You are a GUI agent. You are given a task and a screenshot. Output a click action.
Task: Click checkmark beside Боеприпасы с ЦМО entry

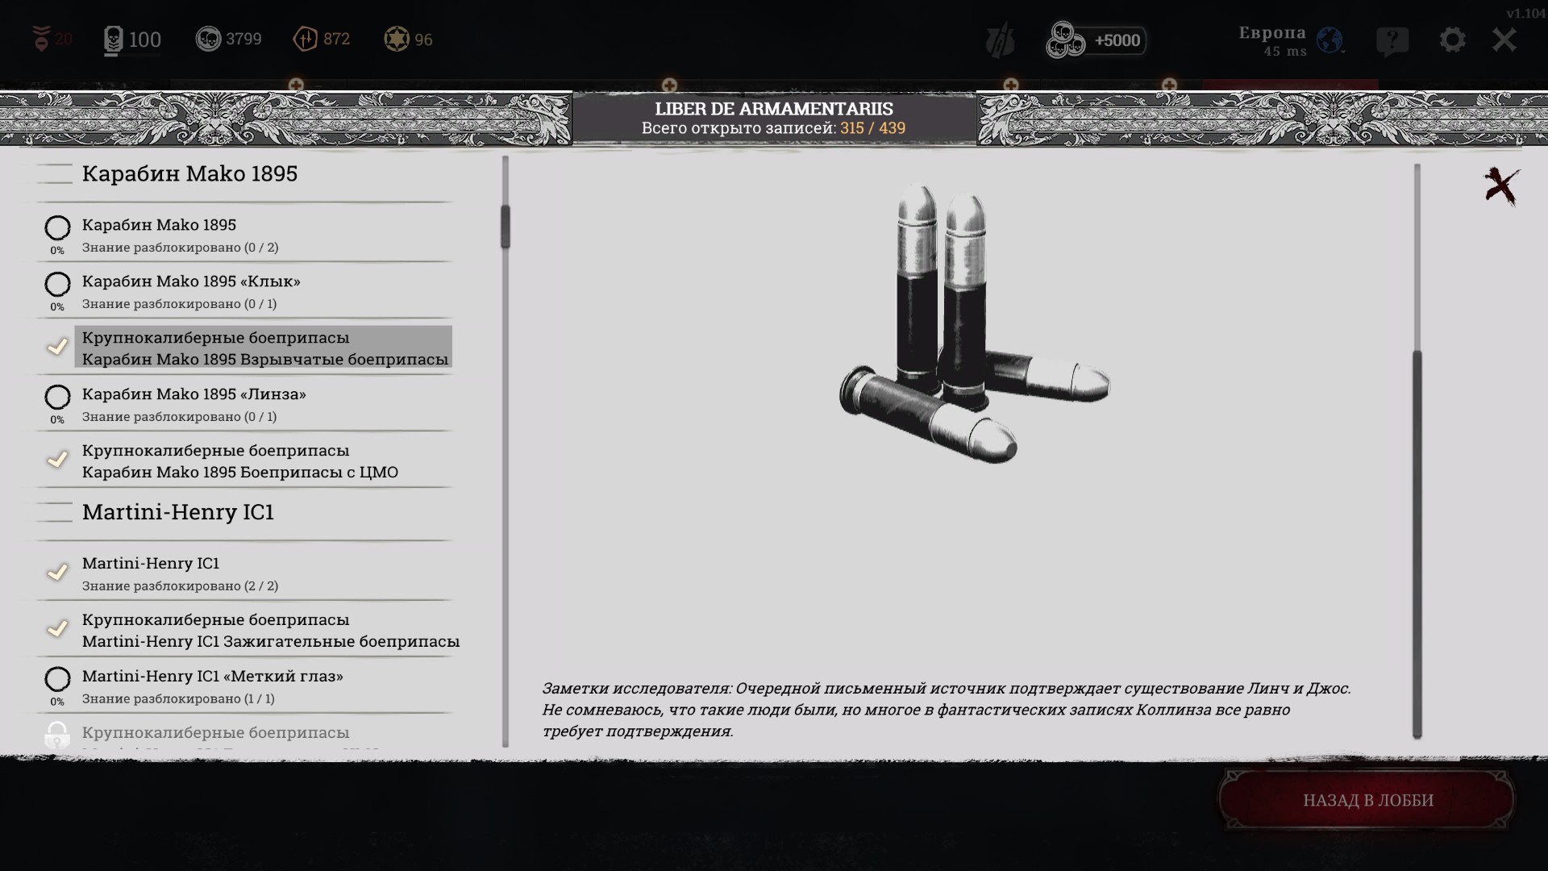point(57,460)
